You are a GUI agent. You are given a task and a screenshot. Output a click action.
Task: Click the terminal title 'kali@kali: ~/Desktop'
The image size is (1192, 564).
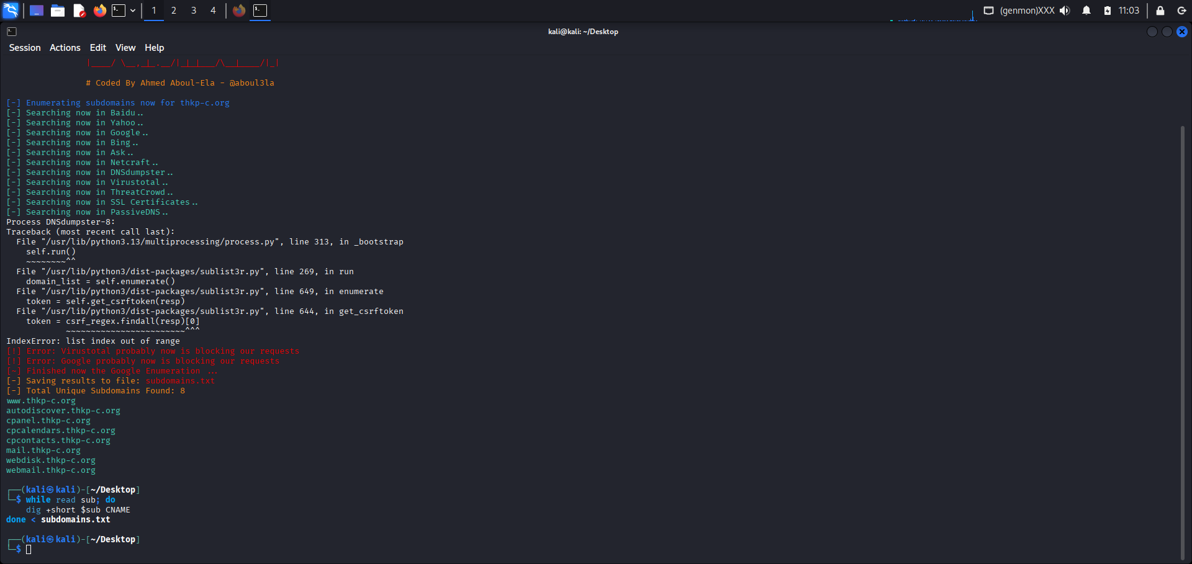(x=583, y=32)
